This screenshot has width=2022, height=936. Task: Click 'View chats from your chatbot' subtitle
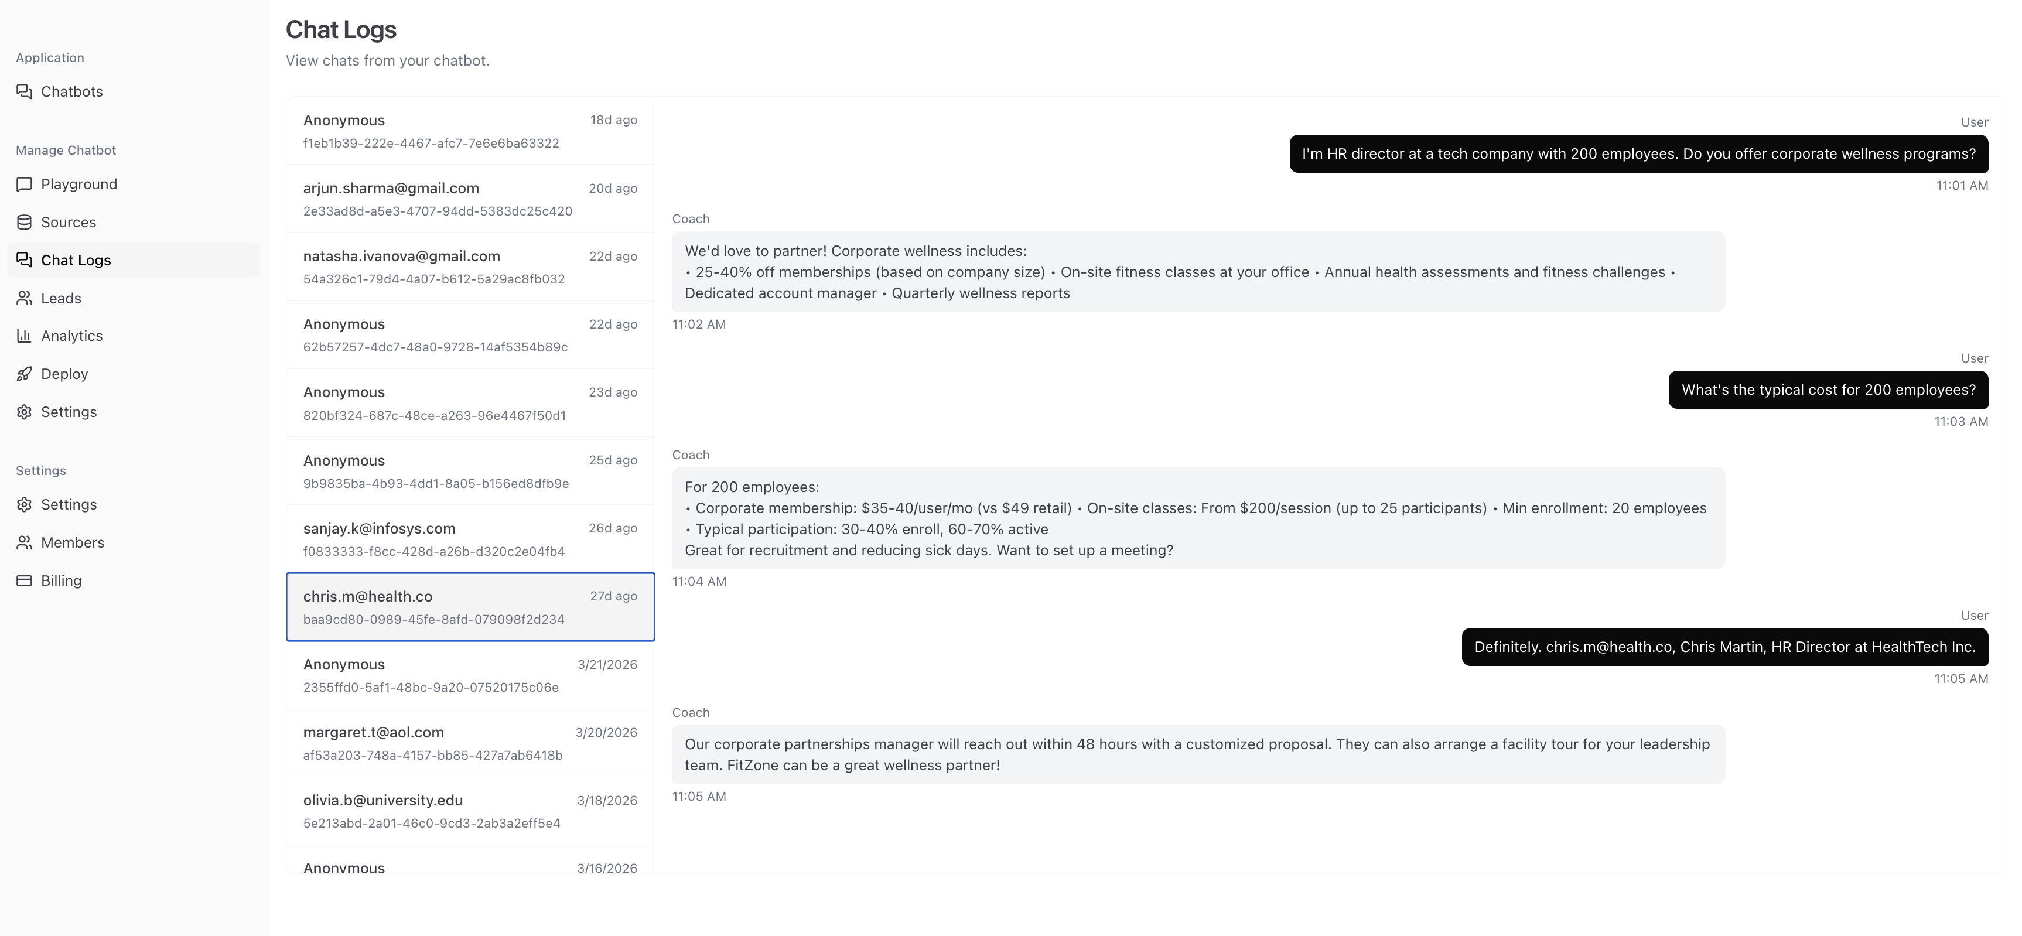coord(388,60)
